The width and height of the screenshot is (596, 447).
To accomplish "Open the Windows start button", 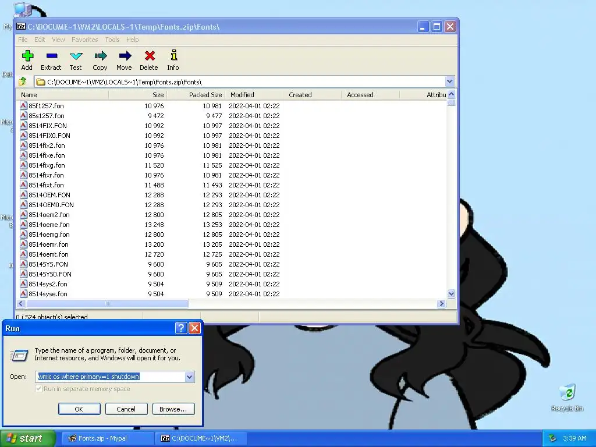I will pos(27,438).
